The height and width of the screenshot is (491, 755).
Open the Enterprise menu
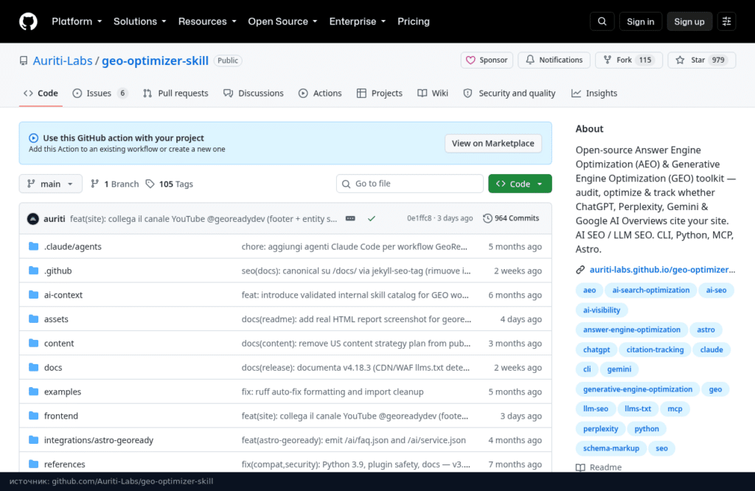coord(358,21)
